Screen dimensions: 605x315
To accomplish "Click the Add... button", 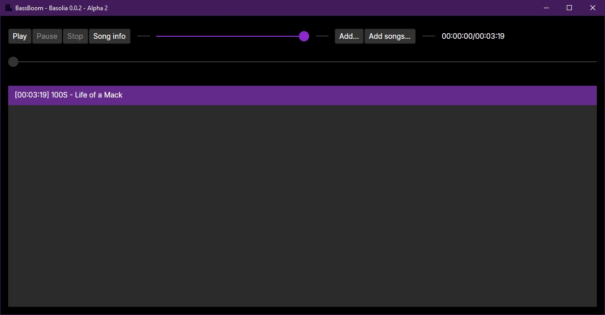I will [x=349, y=36].
